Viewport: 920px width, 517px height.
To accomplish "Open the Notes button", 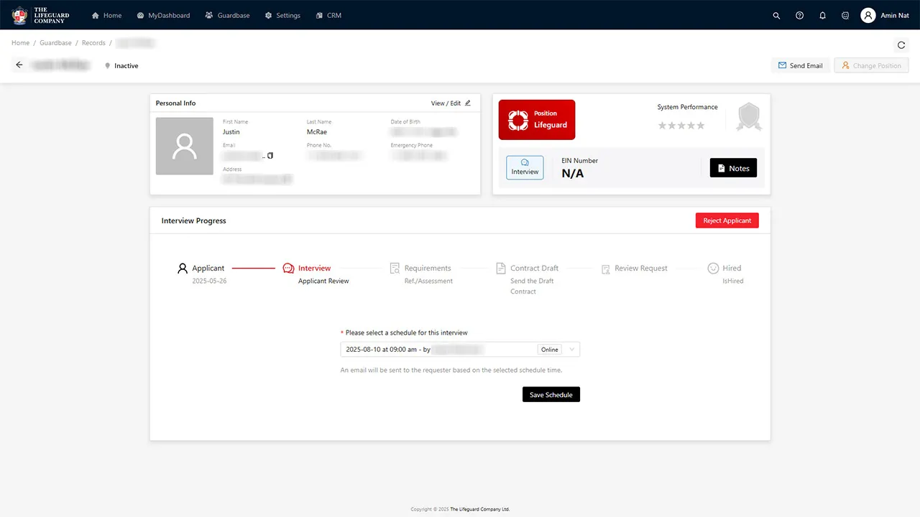I will click(x=733, y=168).
